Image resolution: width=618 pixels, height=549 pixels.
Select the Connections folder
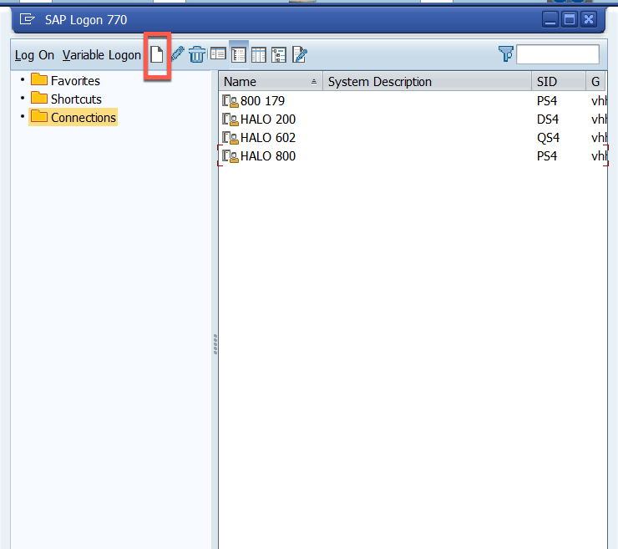83,118
